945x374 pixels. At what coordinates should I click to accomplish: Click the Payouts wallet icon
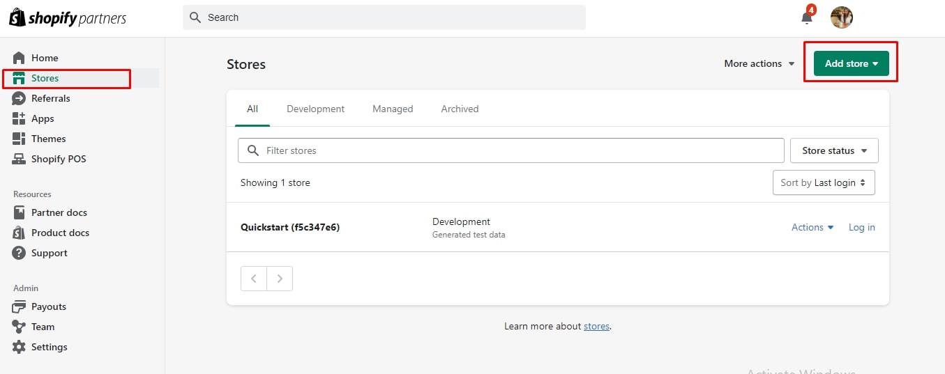pos(19,306)
